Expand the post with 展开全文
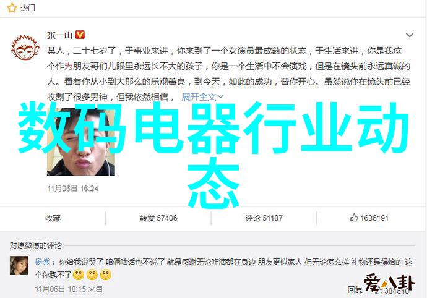Image resolution: width=427 pixels, height=298 pixels. [199, 96]
